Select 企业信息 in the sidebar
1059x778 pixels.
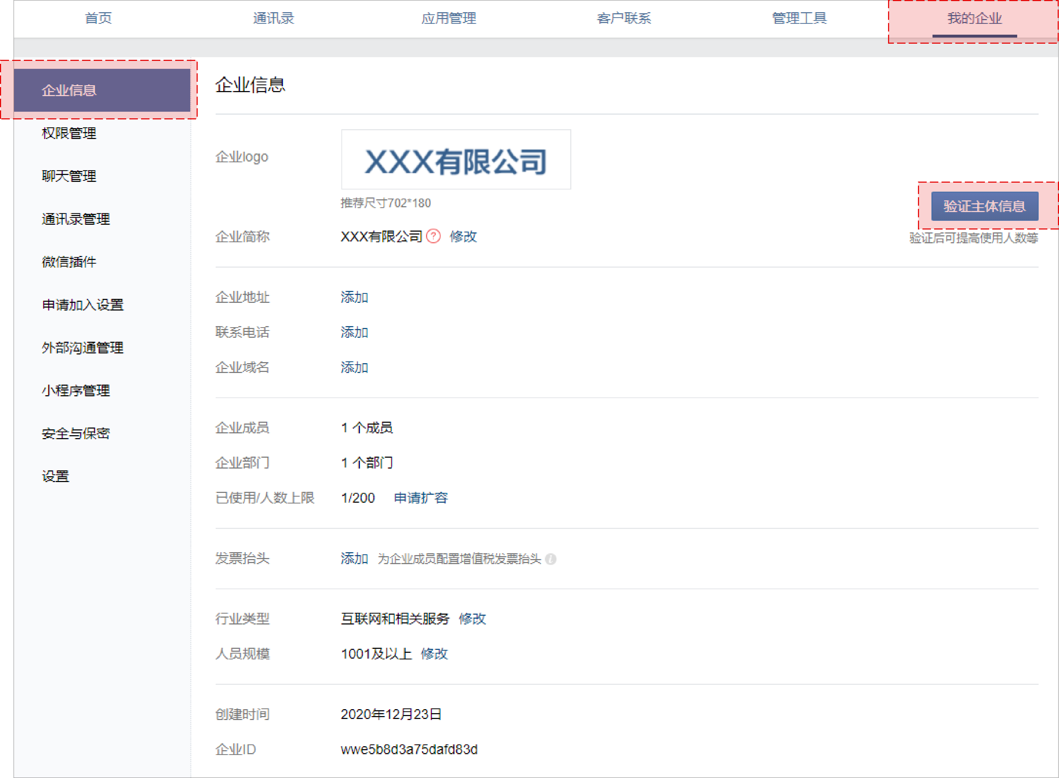click(x=102, y=90)
